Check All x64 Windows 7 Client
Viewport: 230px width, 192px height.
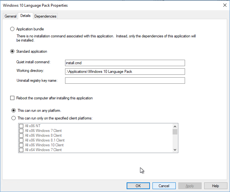21,150
